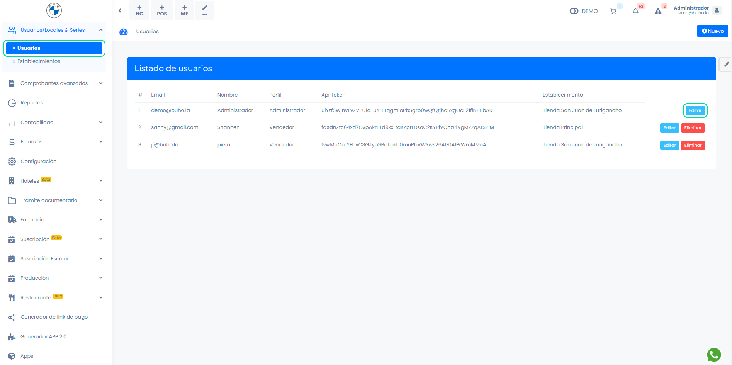Expand the Contabilidad section

click(54, 122)
